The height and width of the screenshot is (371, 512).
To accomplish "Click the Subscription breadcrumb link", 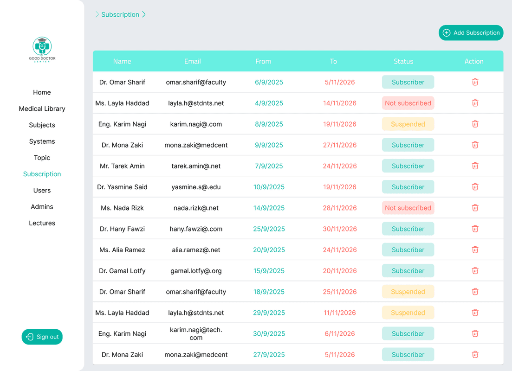I will [120, 14].
